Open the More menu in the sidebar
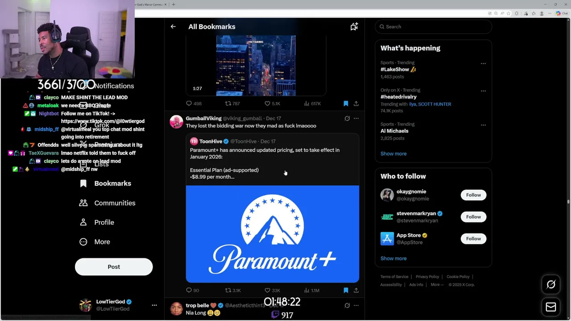Viewport: 571px width, 321px height. click(95, 242)
